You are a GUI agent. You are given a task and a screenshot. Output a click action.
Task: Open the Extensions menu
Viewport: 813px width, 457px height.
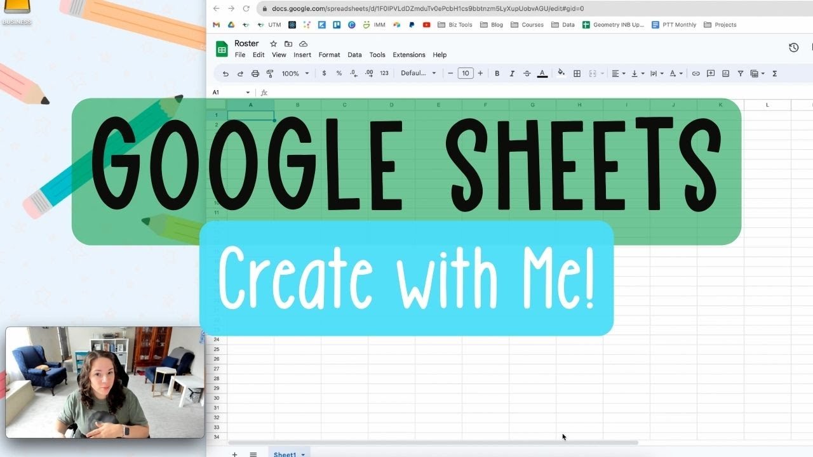[x=409, y=55]
